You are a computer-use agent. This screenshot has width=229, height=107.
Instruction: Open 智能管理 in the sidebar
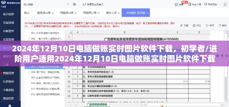click(9, 73)
